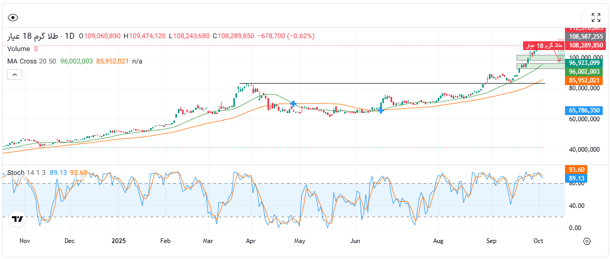
Task: Click the Sep label on time axis
Action: coord(492,241)
